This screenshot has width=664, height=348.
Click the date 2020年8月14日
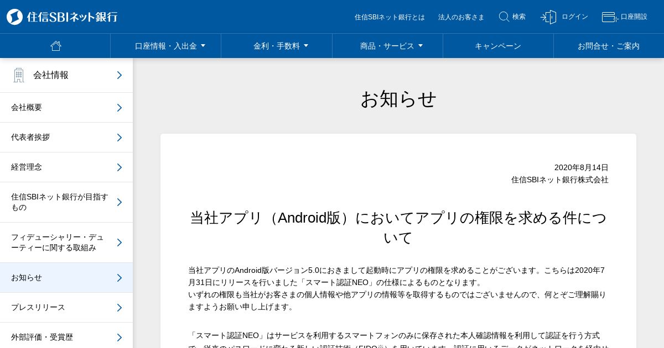click(x=582, y=167)
